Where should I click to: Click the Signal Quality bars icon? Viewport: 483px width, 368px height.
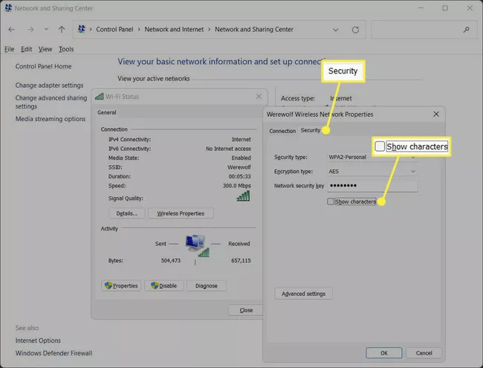point(243,196)
